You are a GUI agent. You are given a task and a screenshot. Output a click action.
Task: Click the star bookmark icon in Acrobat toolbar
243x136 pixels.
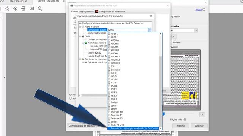point(7,8)
